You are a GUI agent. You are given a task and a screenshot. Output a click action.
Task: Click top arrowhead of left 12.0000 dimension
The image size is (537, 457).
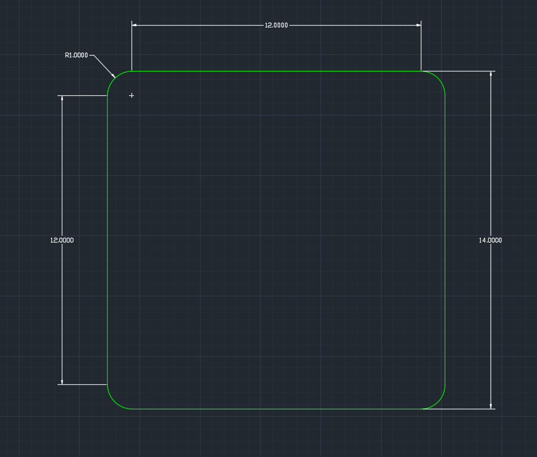(x=62, y=98)
